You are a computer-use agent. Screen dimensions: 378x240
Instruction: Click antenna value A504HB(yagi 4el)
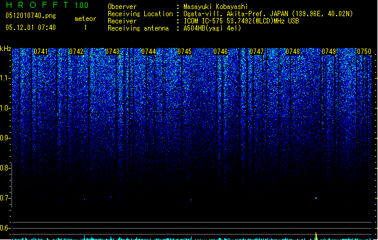212,28
